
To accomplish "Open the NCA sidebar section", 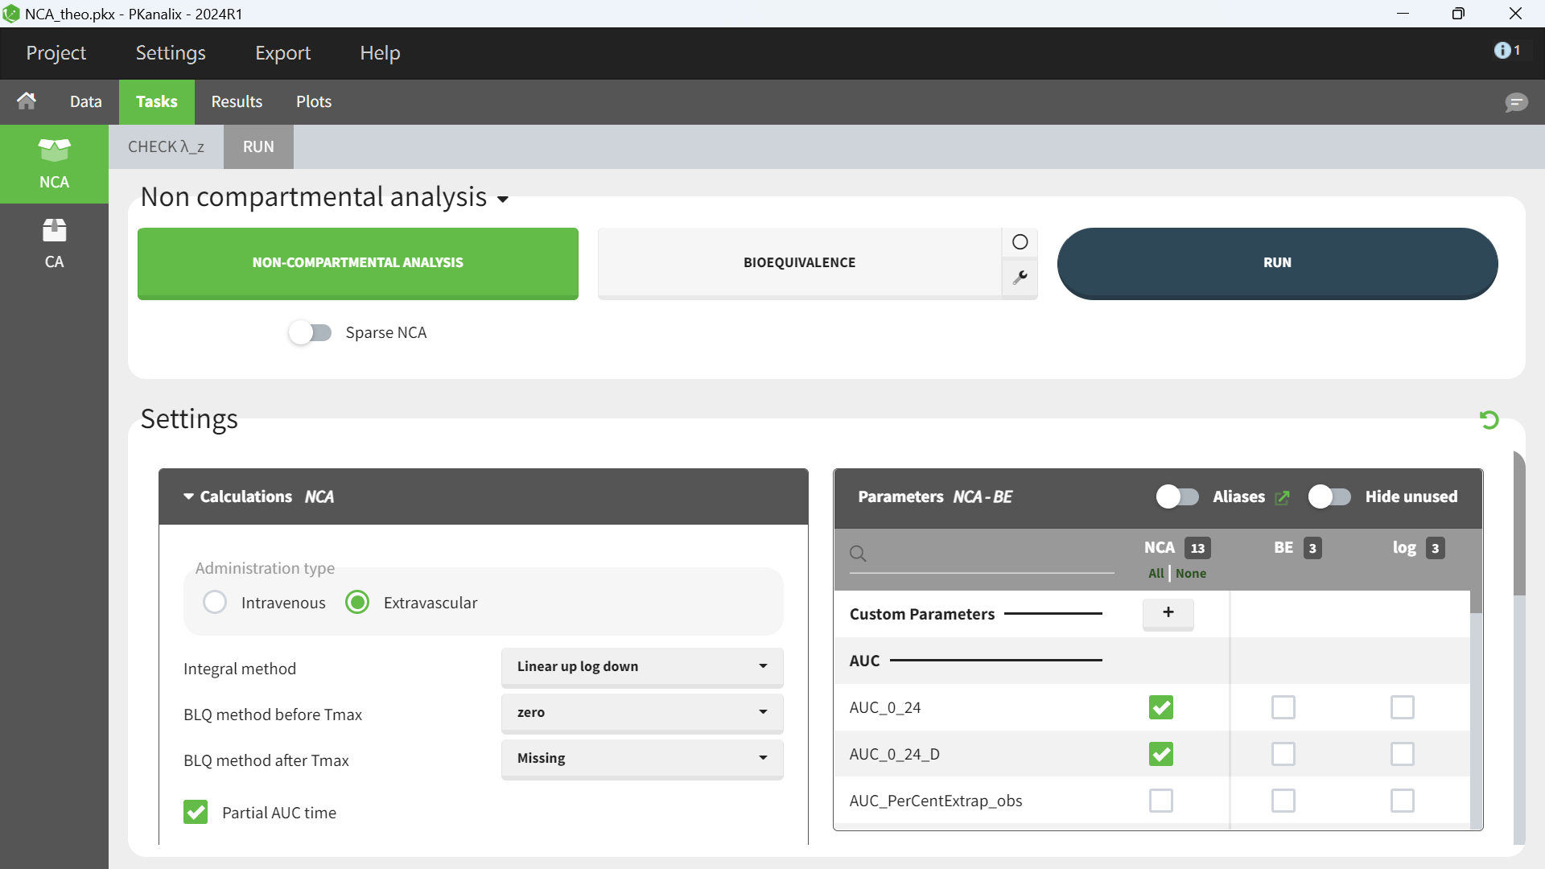I will tap(54, 164).
